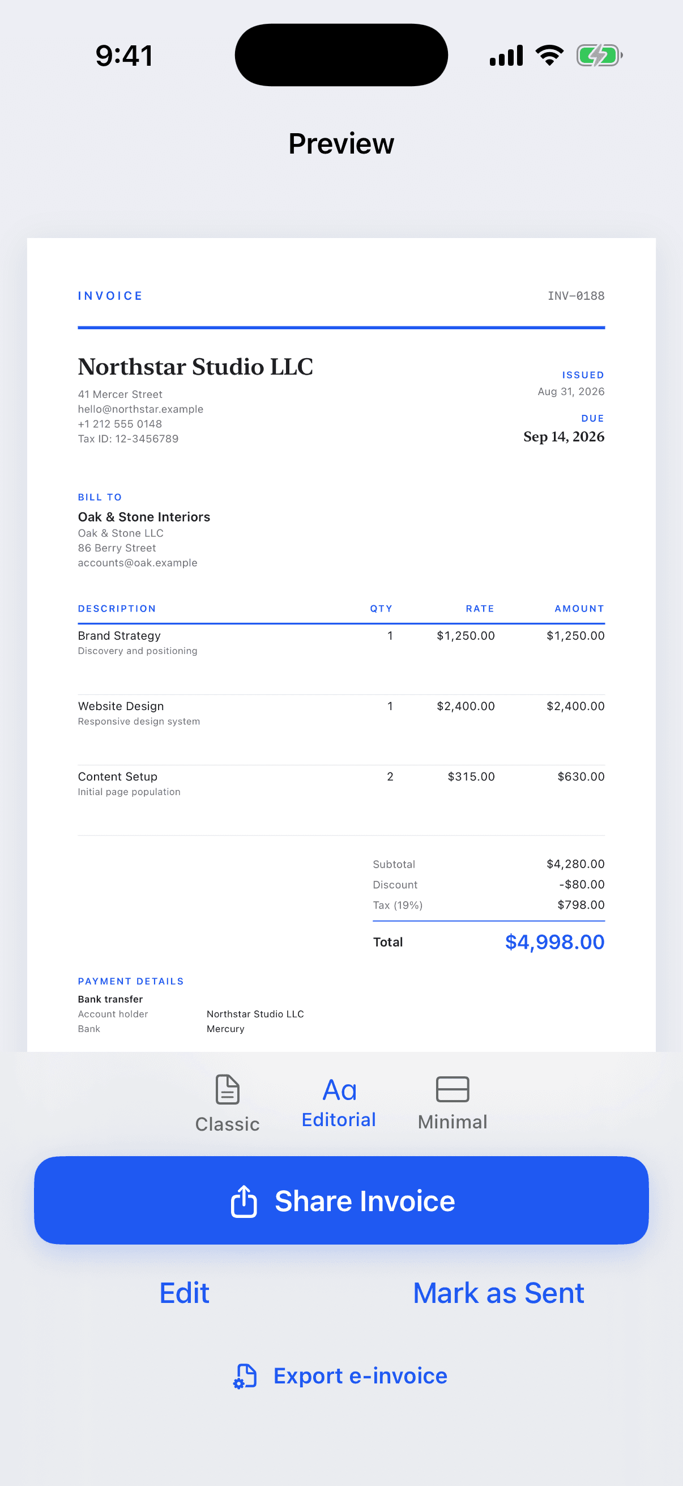This screenshot has width=683, height=1486.
Task: Tap the accounts@oak.example email
Action: [x=138, y=562]
